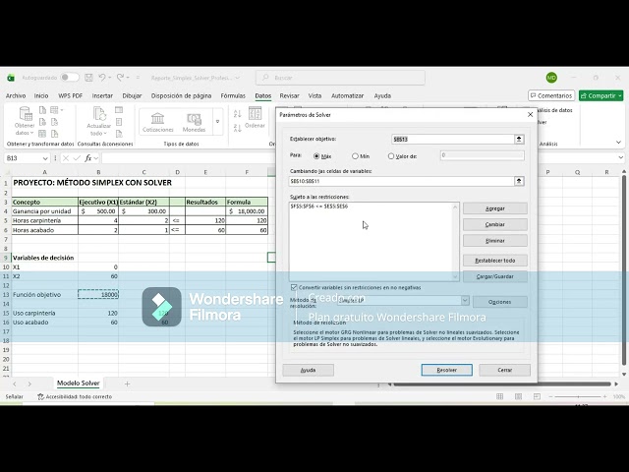Click the Eliminar button
629x472 pixels.
tap(495, 241)
